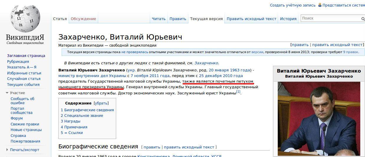Click the user icon beside Представиться системе

320,5
